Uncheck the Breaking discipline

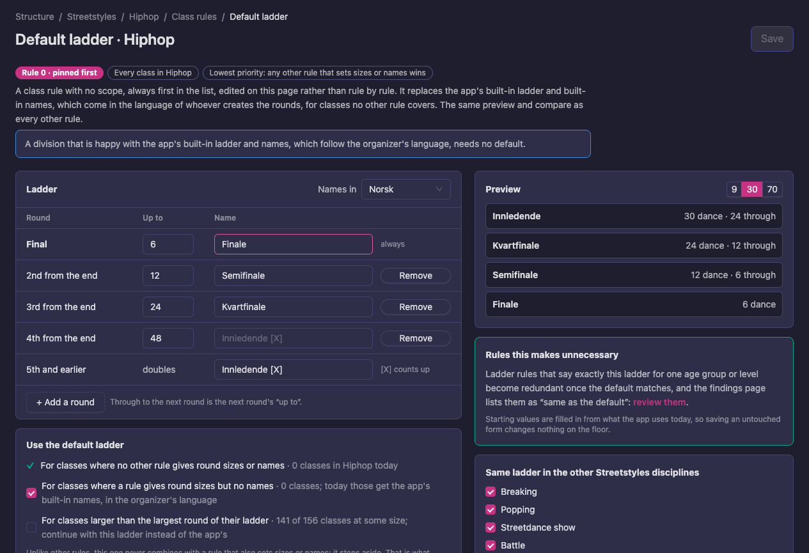pyautogui.click(x=491, y=492)
